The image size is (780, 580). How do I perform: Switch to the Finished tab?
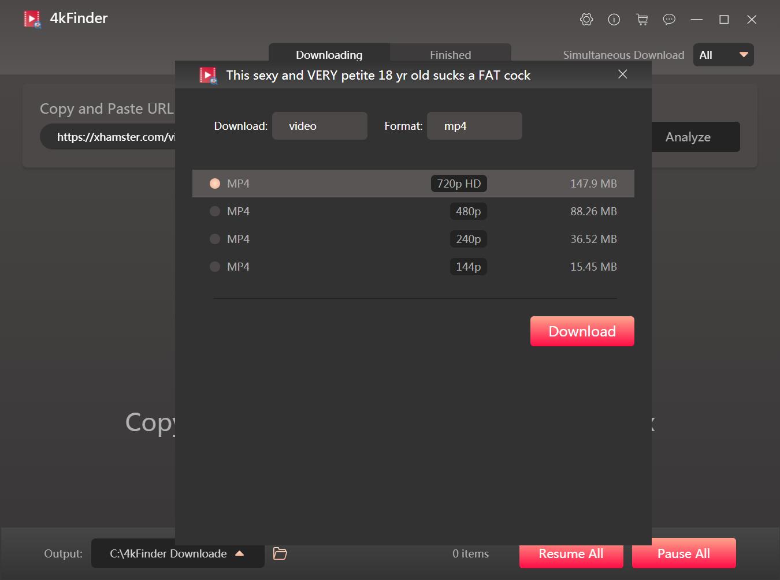tap(450, 54)
